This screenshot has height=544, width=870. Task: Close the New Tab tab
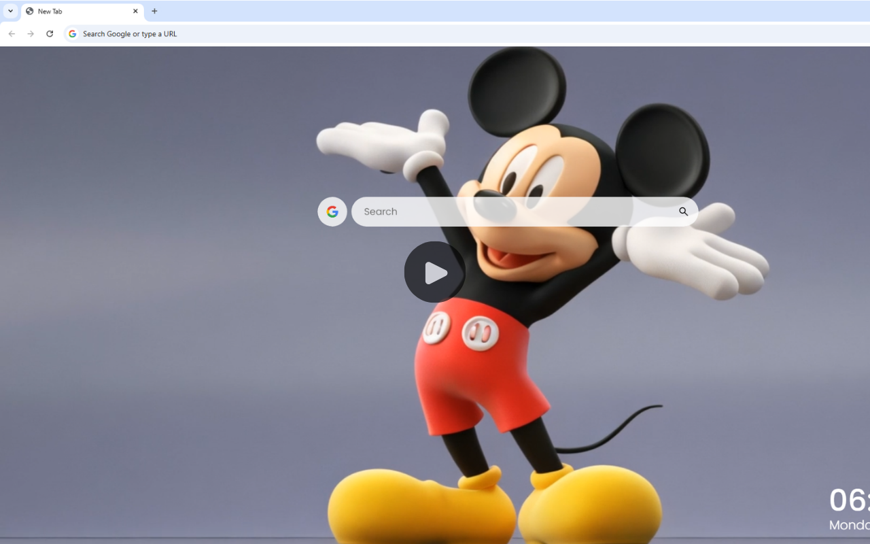click(135, 11)
